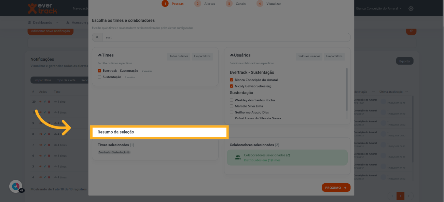This screenshot has width=444, height=202.
Task: Click the trash icon in notification row 5
Action: pyautogui.click(x=49, y=167)
